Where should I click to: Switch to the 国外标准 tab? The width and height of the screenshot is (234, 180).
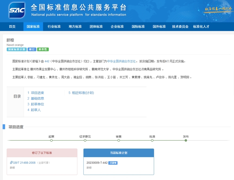pyautogui.click(x=159, y=27)
